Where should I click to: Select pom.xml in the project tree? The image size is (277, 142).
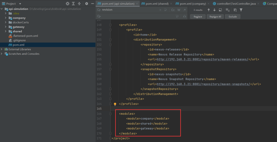point(48,45)
